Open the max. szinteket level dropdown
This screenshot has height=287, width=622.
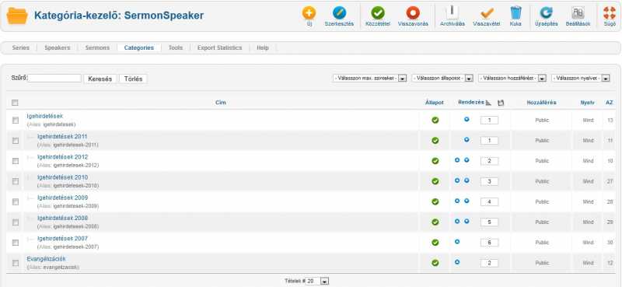pos(370,79)
